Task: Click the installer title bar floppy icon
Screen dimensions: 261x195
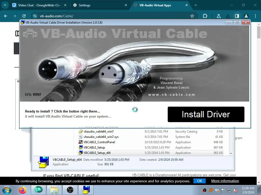Action: tap(22, 22)
